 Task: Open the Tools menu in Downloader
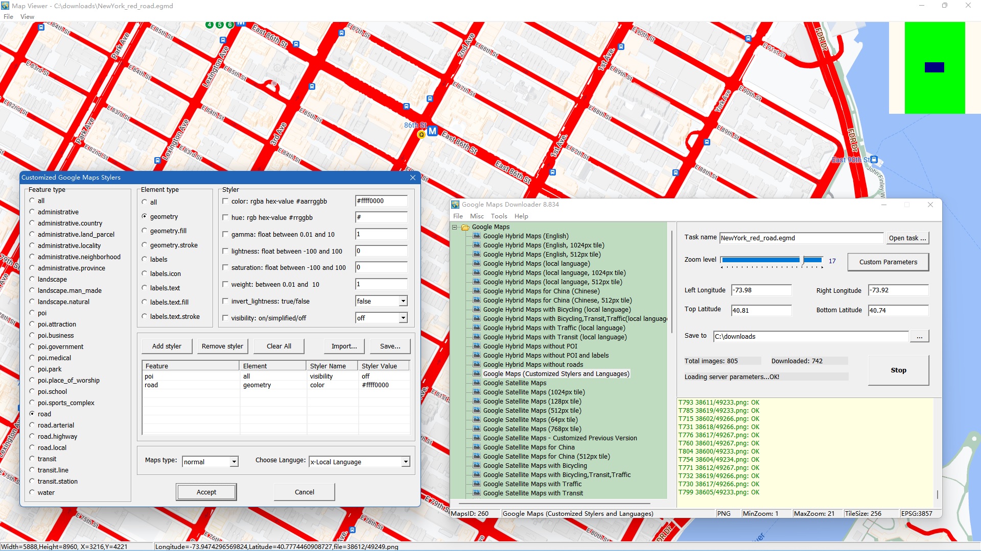(499, 216)
